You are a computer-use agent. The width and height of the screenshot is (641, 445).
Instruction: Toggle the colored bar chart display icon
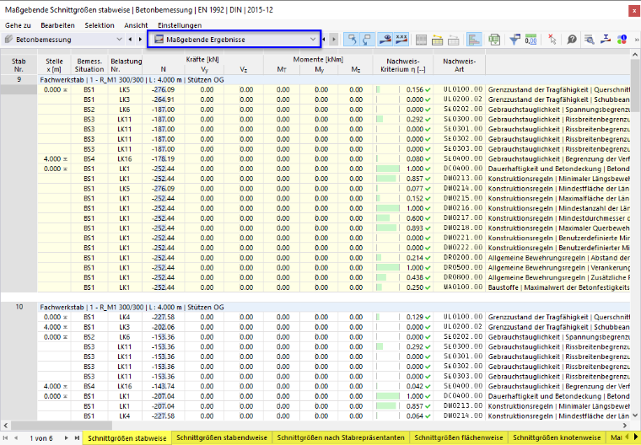coord(474,40)
